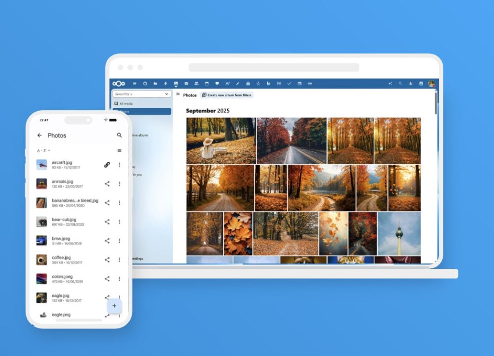494x356 pixels.
Task: Select All media in the sidebar
Action: tap(126, 104)
